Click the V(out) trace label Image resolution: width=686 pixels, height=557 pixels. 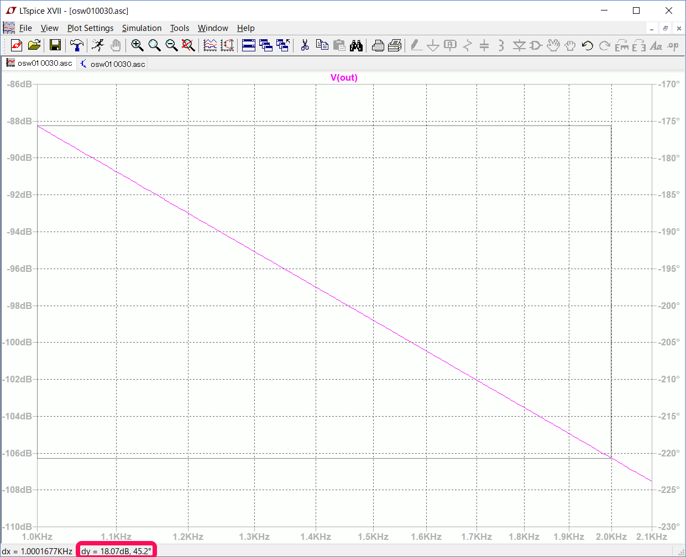(344, 77)
